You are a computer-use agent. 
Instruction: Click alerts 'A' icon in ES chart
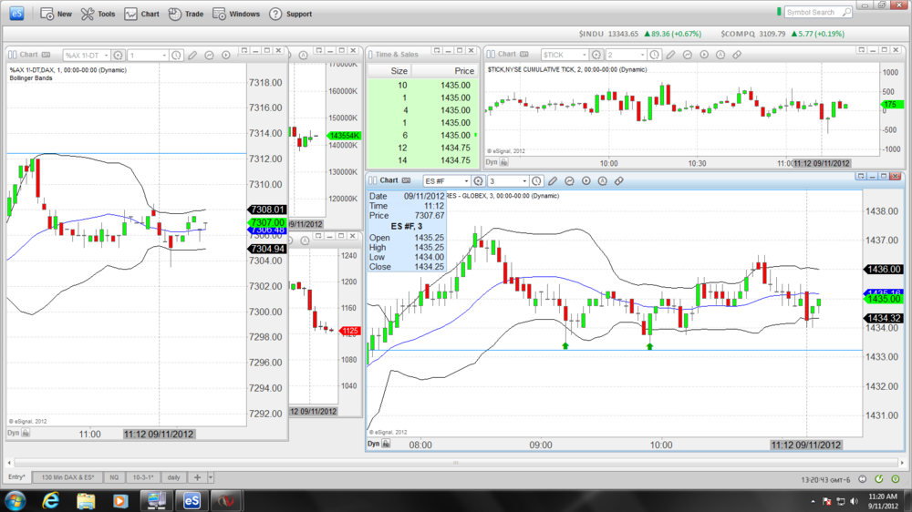tap(603, 181)
